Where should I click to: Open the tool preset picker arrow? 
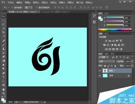9,8
